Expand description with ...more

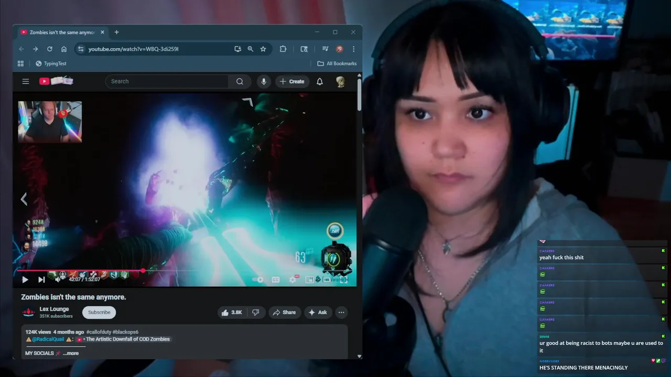pyautogui.click(x=71, y=353)
